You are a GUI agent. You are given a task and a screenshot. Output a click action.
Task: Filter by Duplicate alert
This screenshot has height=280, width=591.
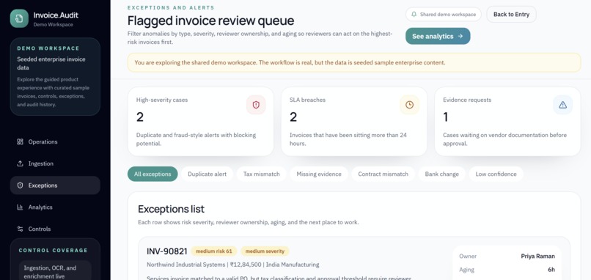[x=208, y=174]
